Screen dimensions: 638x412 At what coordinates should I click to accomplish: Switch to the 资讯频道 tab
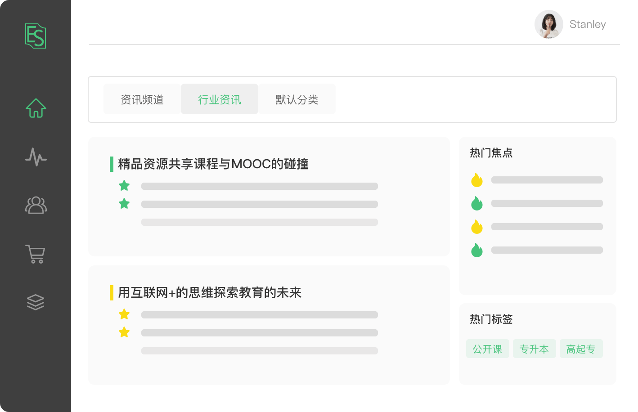click(142, 99)
